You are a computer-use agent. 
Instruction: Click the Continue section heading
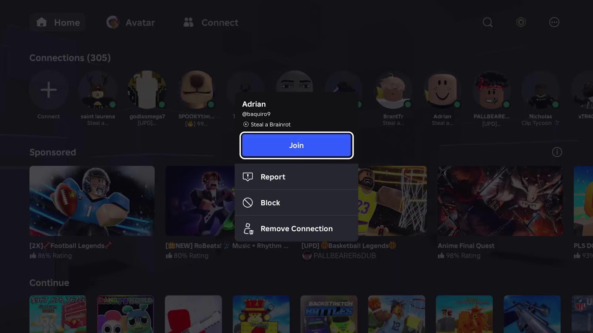coord(49,283)
